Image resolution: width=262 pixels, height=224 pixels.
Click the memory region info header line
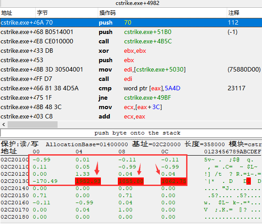(131, 144)
